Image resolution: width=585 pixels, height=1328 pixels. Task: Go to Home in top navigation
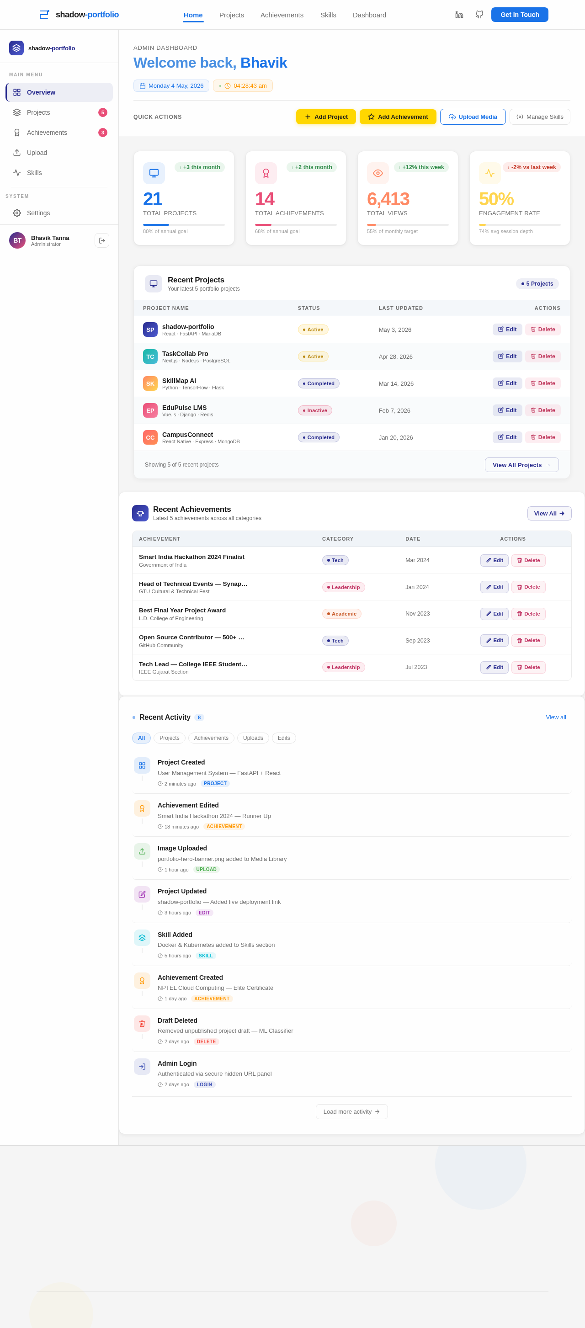point(193,15)
